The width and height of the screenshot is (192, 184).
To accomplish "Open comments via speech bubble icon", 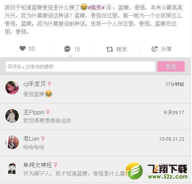I will [x=67, y=49].
